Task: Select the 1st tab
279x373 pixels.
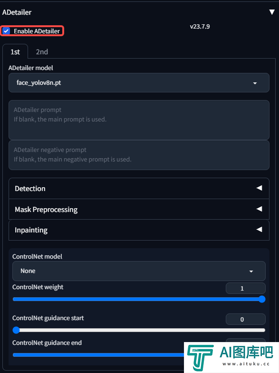Action: (x=15, y=51)
